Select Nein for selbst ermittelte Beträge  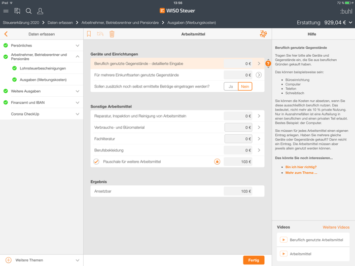click(245, 87)
